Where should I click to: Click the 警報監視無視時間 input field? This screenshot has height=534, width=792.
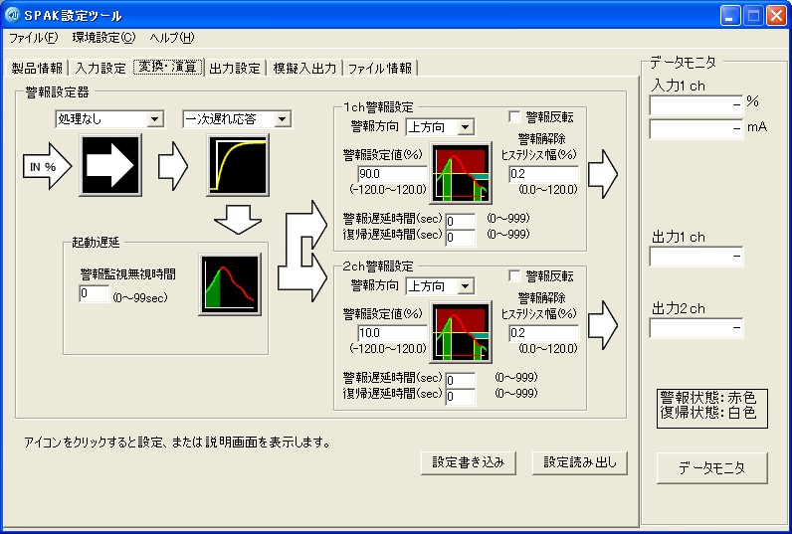94,294
